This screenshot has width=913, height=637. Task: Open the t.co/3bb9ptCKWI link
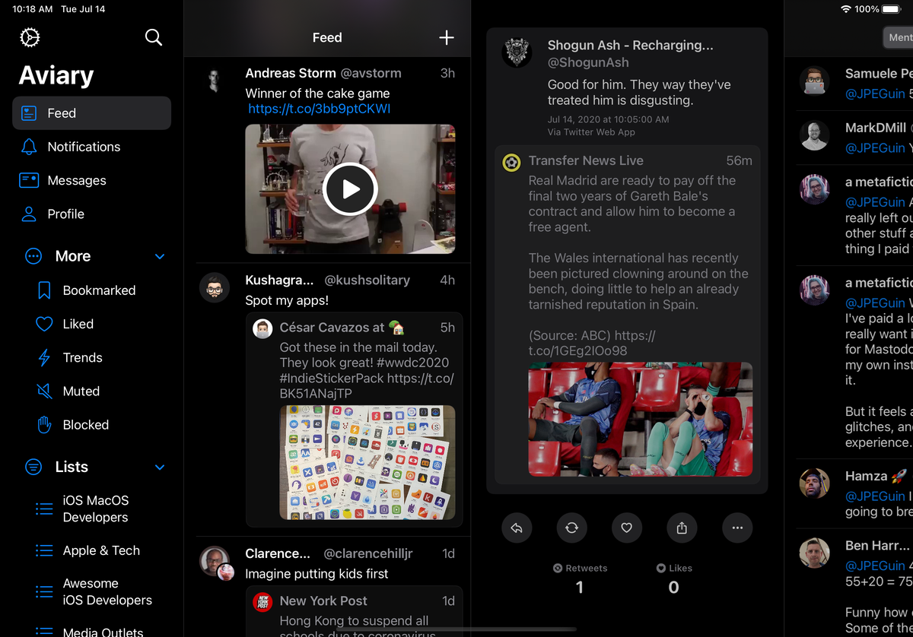[x=319, y=109]
